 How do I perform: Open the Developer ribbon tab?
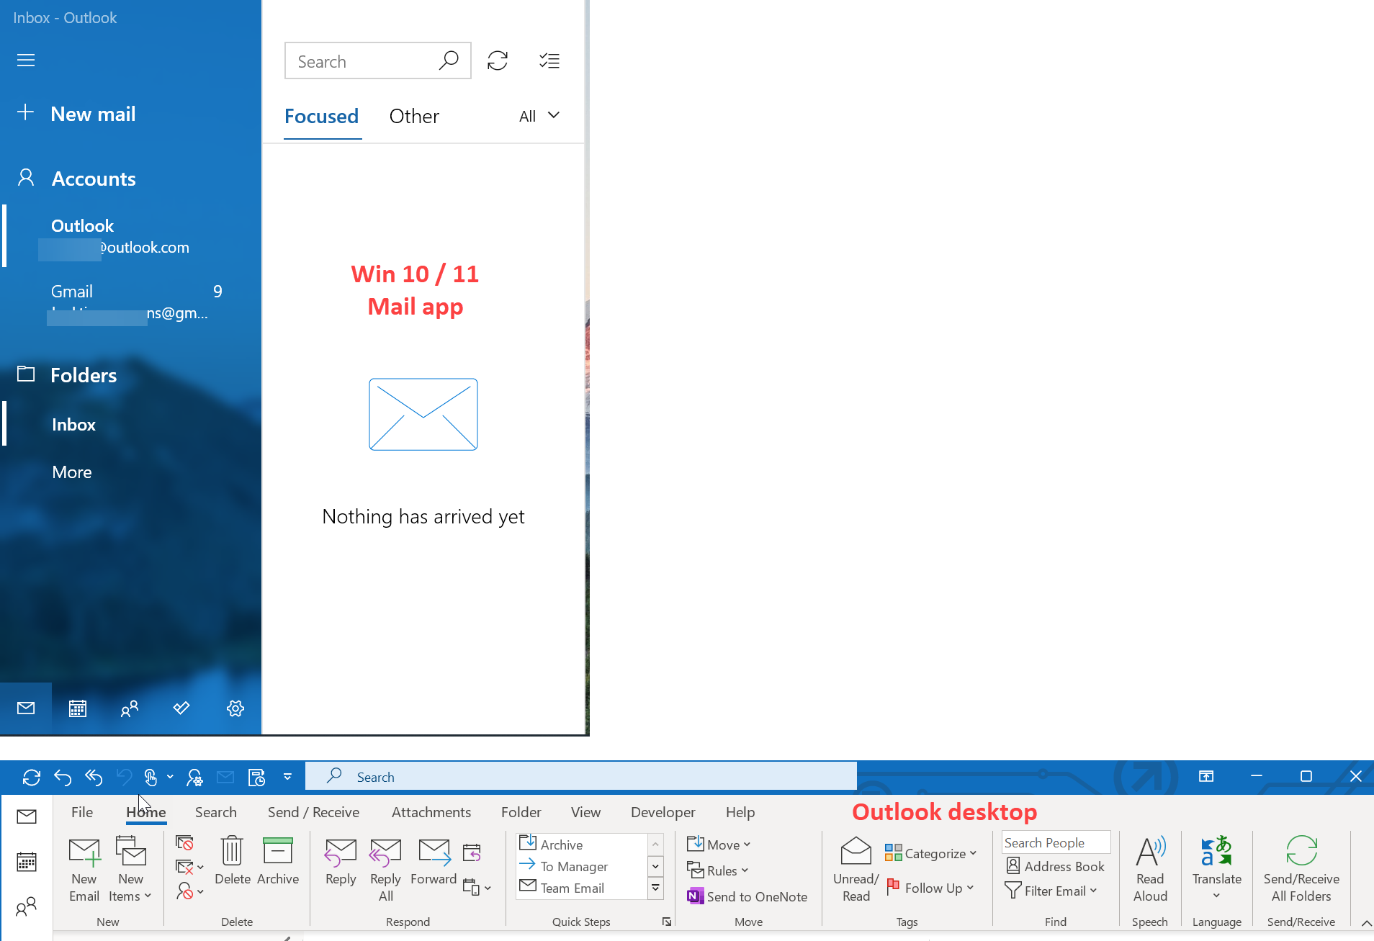pyautogui.click(x=663, y=812)
